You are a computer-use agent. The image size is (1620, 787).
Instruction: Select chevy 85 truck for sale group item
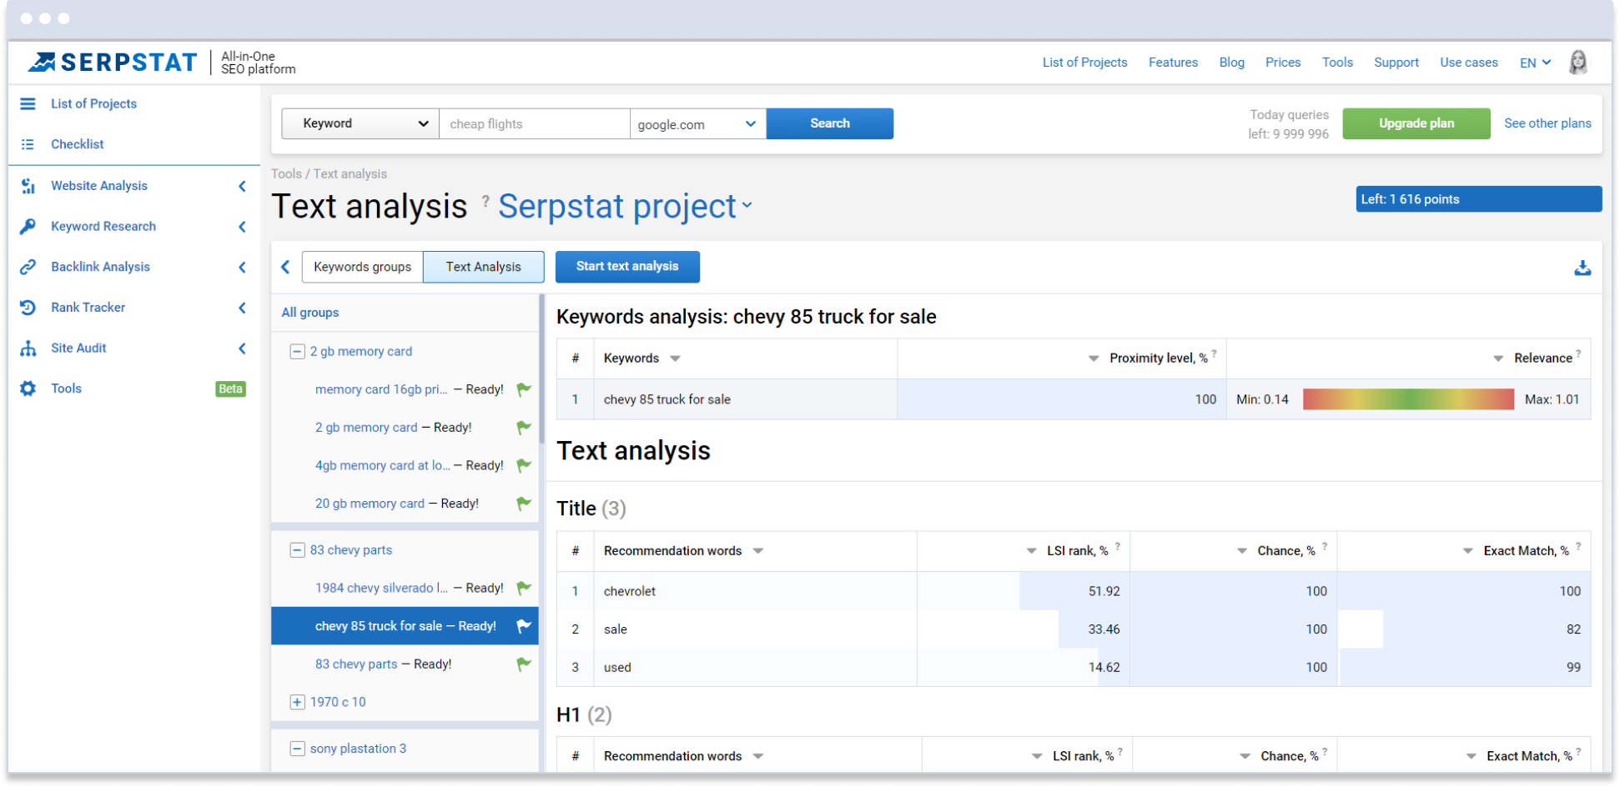[x=405, y=626]
